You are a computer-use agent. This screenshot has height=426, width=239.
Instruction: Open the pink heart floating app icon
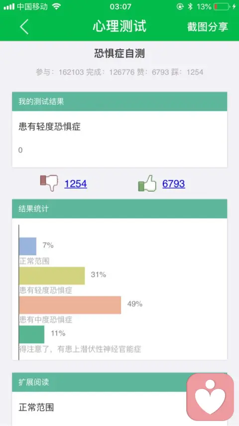(x=210, y=397)
